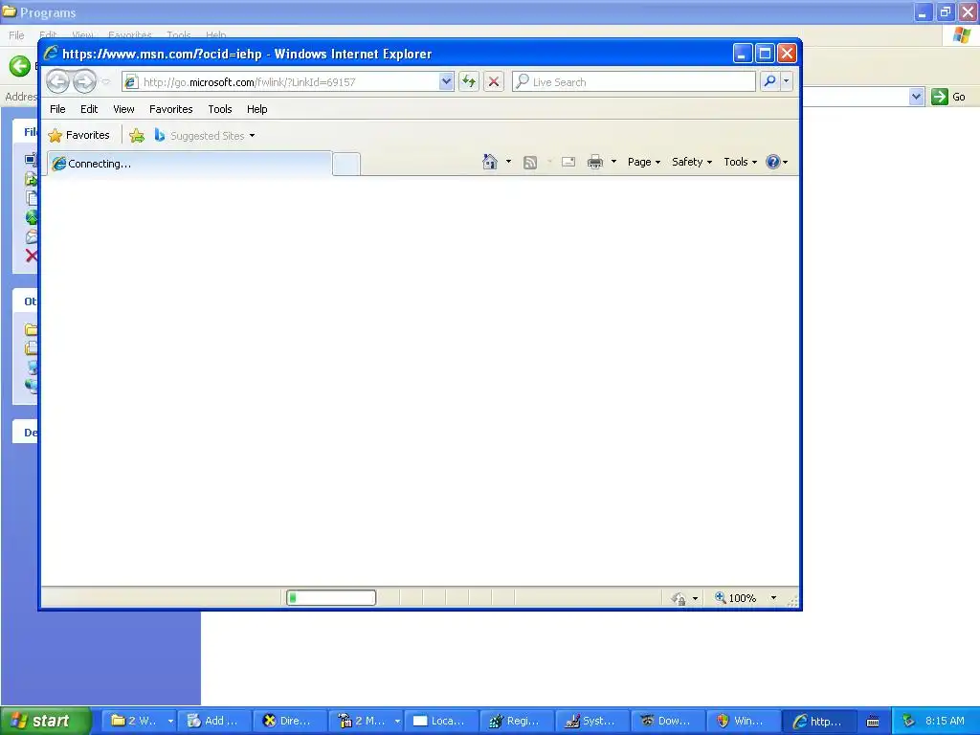Click the keyboard icon beside the tray
This screenshot has width=980, height=735.
[x=873, y=722]
